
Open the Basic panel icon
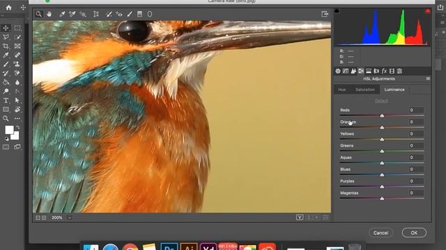[x=337, y=71]
